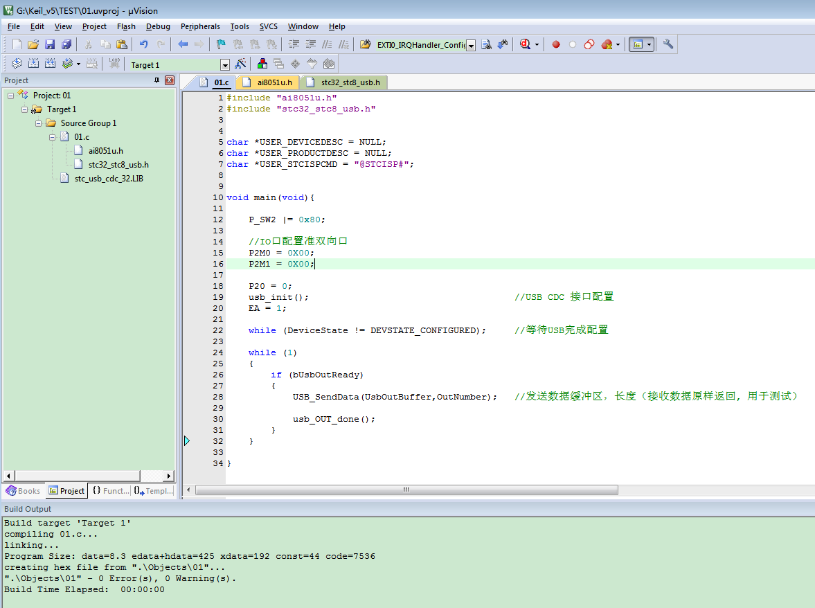
Task: Open the kill breakpoints dropdown arrow
Action: coord(618,45)
